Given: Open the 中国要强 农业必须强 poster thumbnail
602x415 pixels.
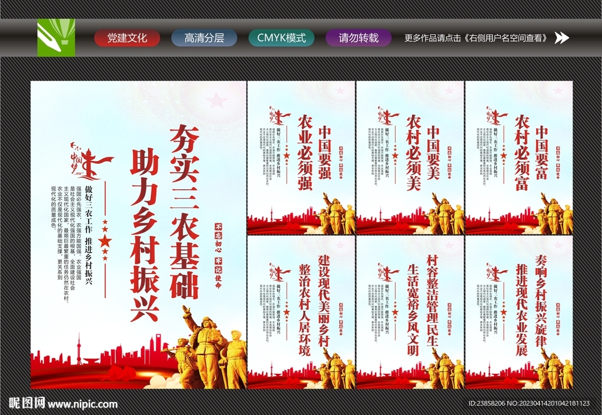Looking at the screenshot, I should click(x=302, y=158).
